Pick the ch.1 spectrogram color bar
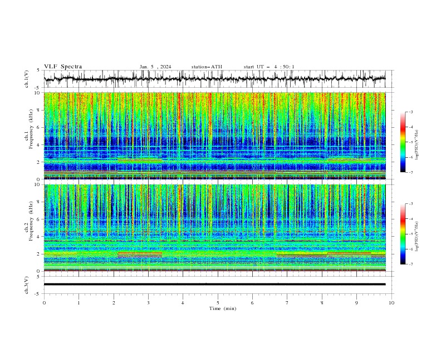Screen dimensions: 441x340 click(403, 142)
